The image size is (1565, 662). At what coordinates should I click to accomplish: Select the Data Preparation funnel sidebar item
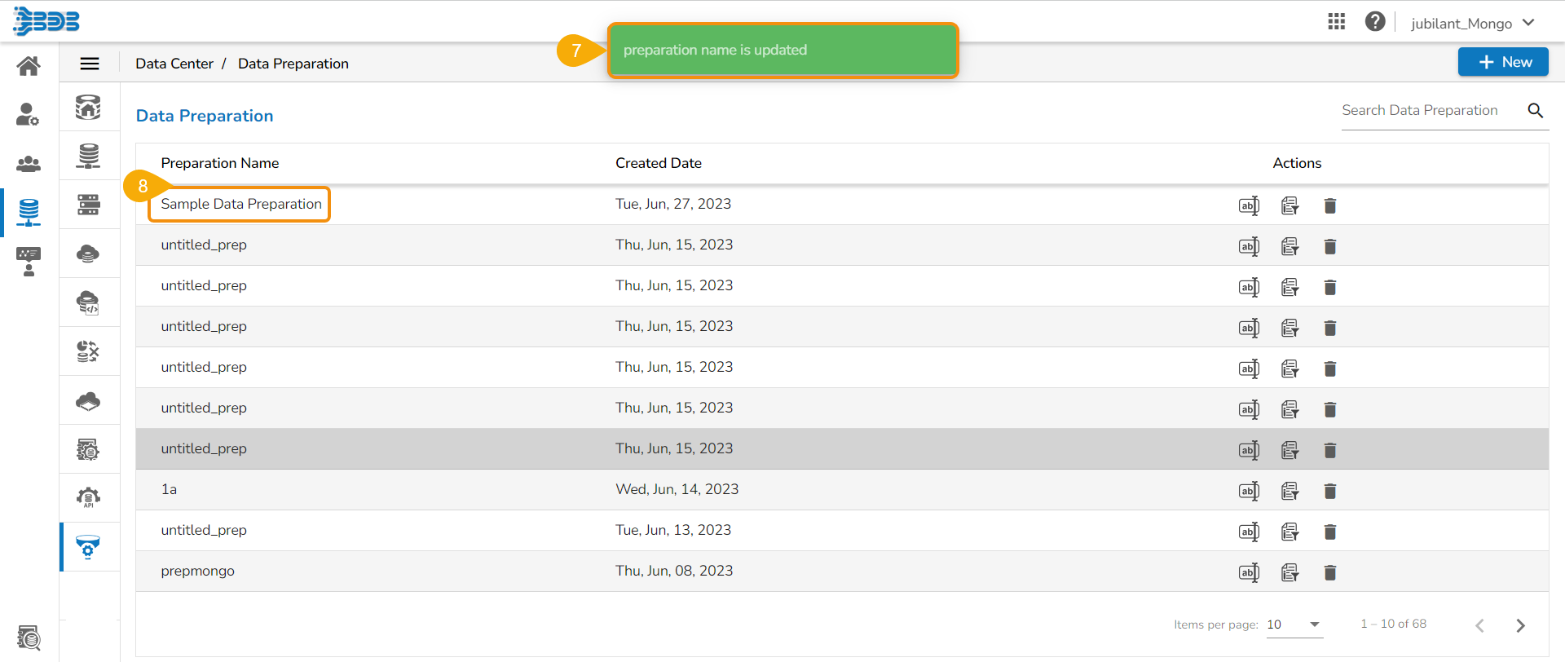click(x=88, y=546)
